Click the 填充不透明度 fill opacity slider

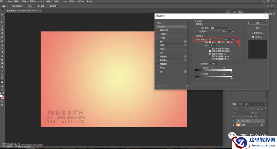pyautogui.click(x=217, y=40)
